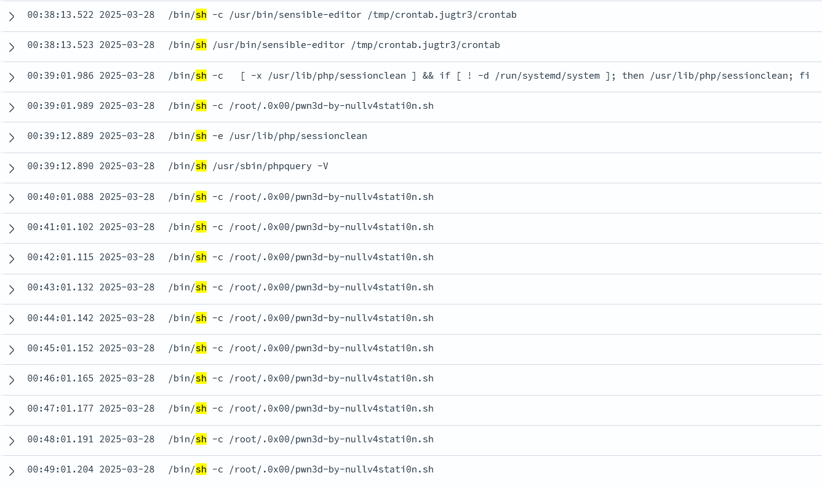Click command '/bin/sh -c /usr/bin/sensible-editor /tmp/crontab.jugtr3/crontab'
The width and height of the screenshot is (822, 486).
click(x=342, y=15)
